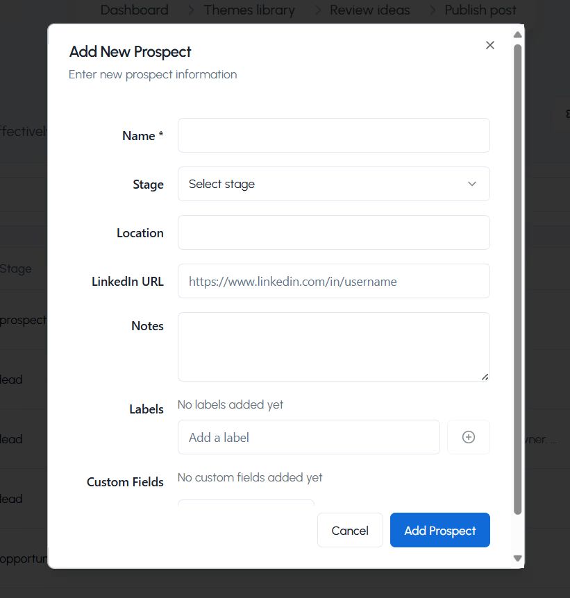The height and width of the screenshot is (598, 570).
Task: Click the plus icon to add label
Action: point(469,437)
